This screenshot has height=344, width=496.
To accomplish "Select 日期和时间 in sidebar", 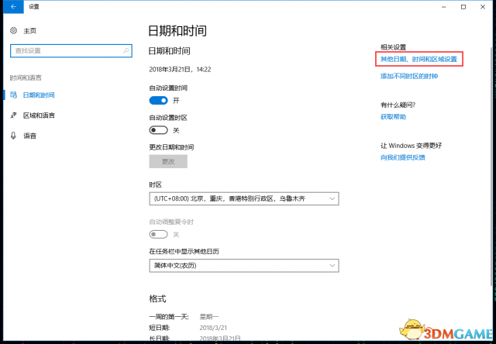I will (39, 95).
